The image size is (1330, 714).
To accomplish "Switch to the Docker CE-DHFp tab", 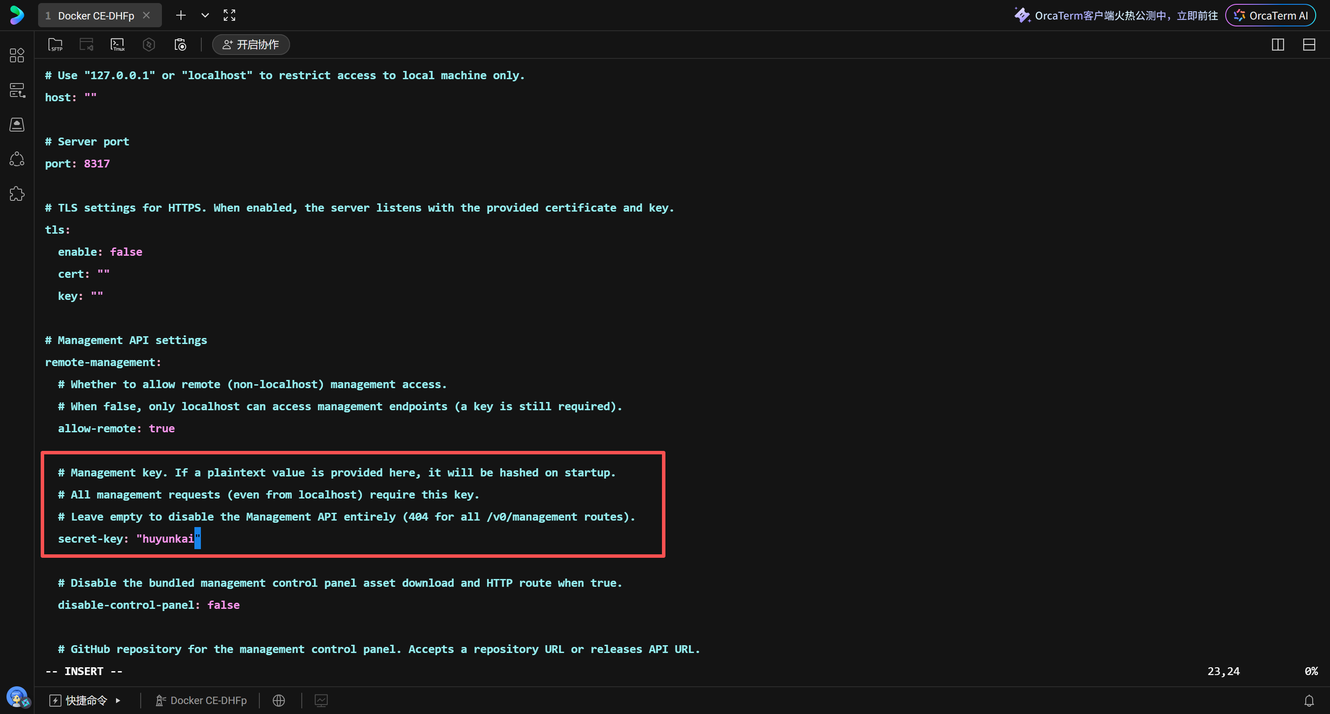I will click(96, 16).
